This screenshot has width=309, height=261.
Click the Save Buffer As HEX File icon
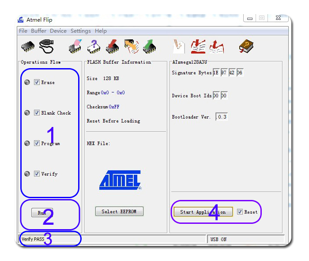(x=217, y=46)
